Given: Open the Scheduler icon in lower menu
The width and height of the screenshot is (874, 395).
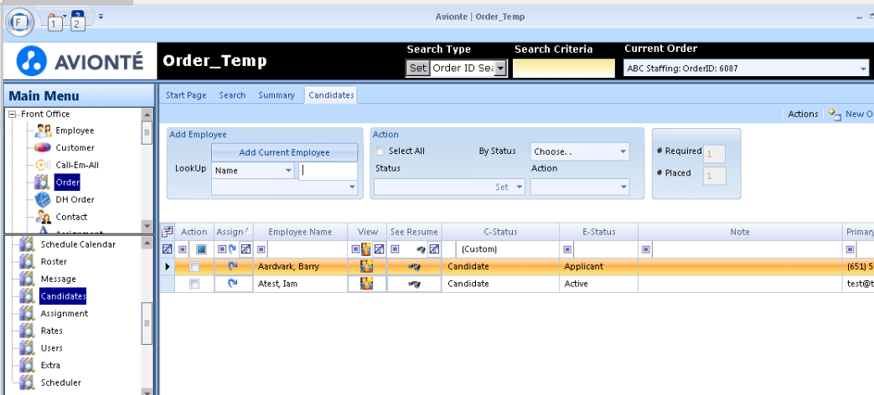Looking at the screenshot, I should coord(28,382).
